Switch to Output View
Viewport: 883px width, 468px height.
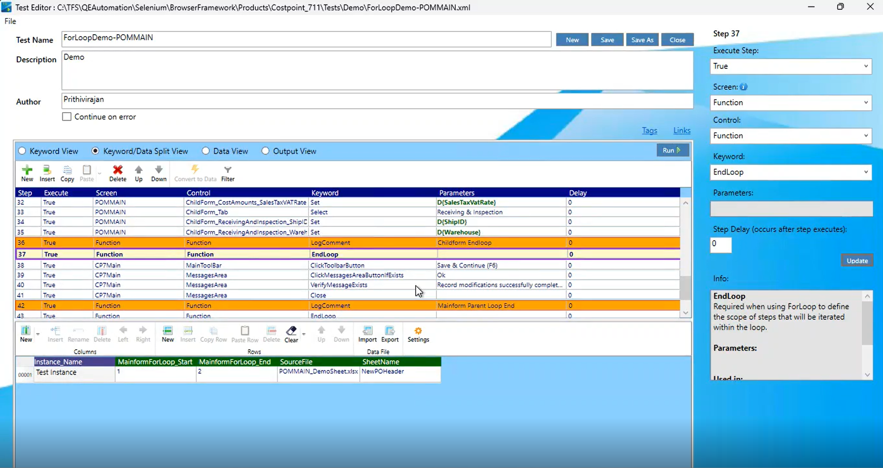click(266, 151)
